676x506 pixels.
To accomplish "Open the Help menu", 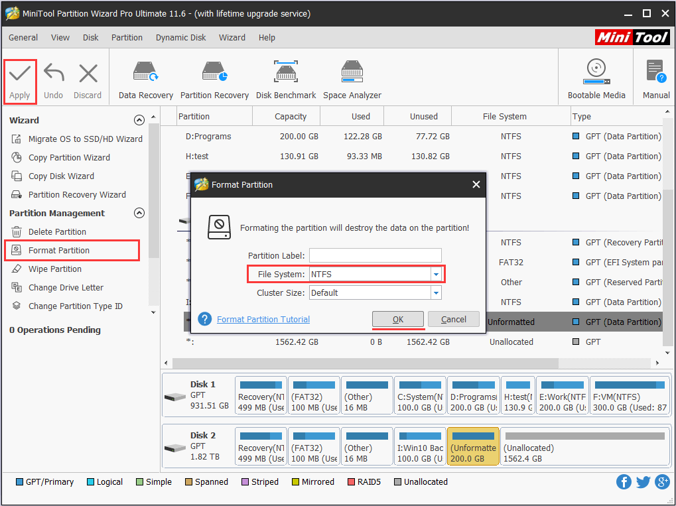I will [267, 38].
